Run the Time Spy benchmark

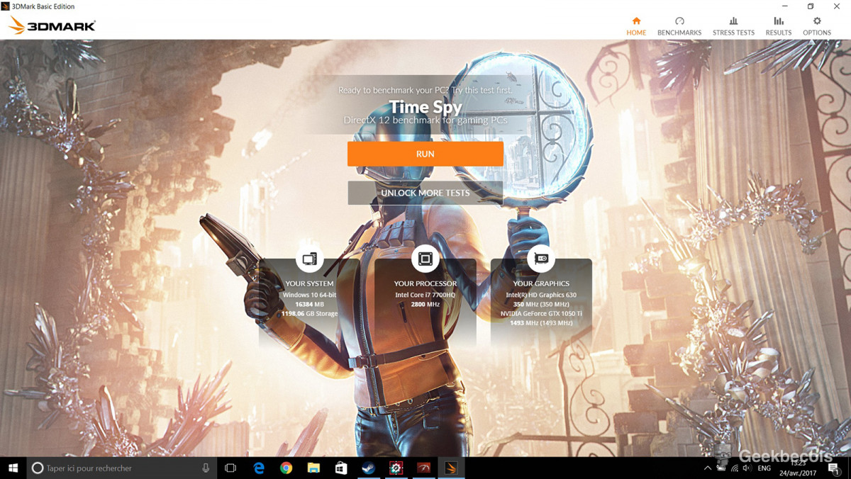pos(425,154)
